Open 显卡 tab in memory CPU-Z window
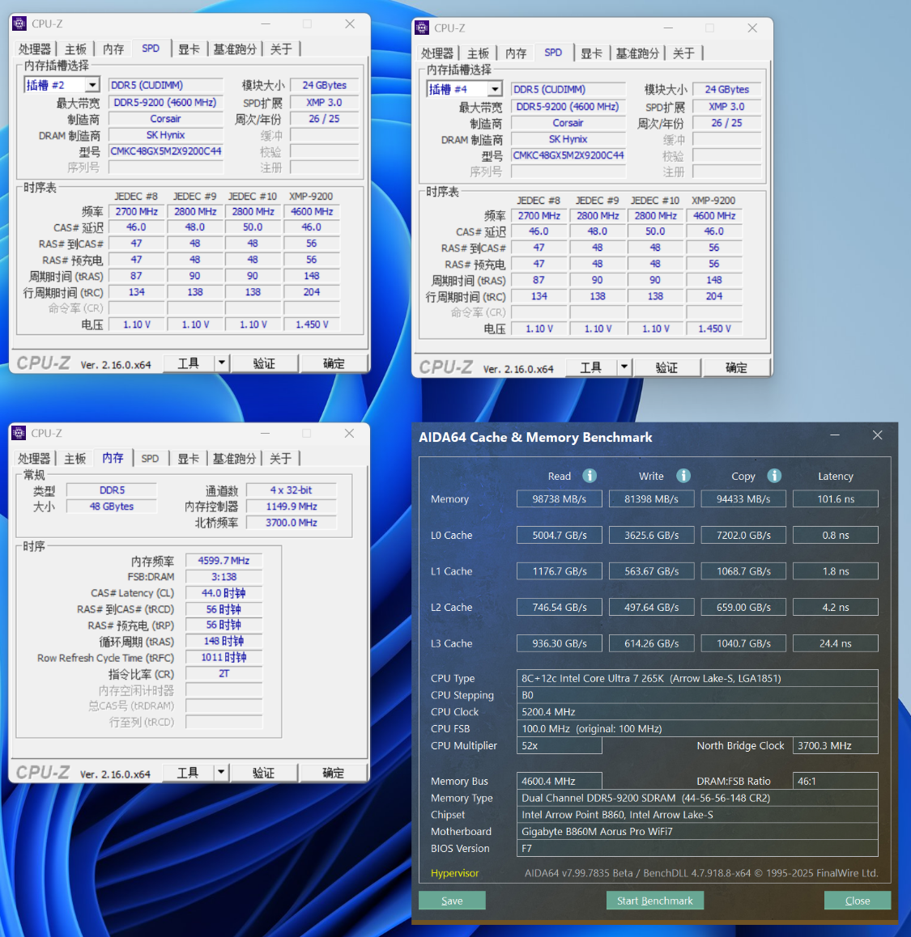The image size is (911, 937). (189, 458)
